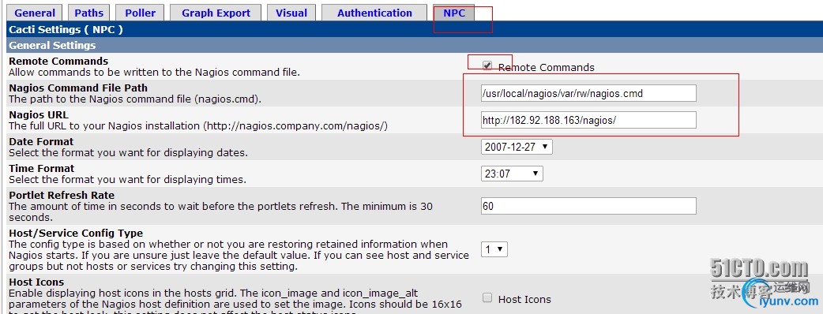Click the NPC tab
The image size is (823, 314).
click(454, 13)
